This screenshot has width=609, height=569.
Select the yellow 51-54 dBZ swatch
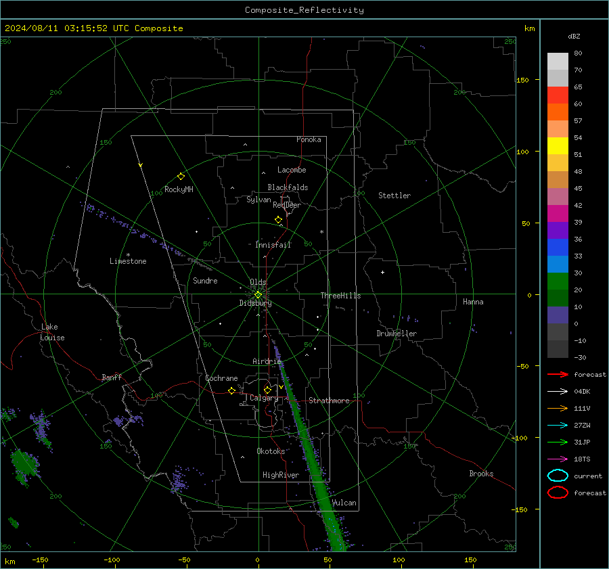pyautogui.click(x=558, y=145)
